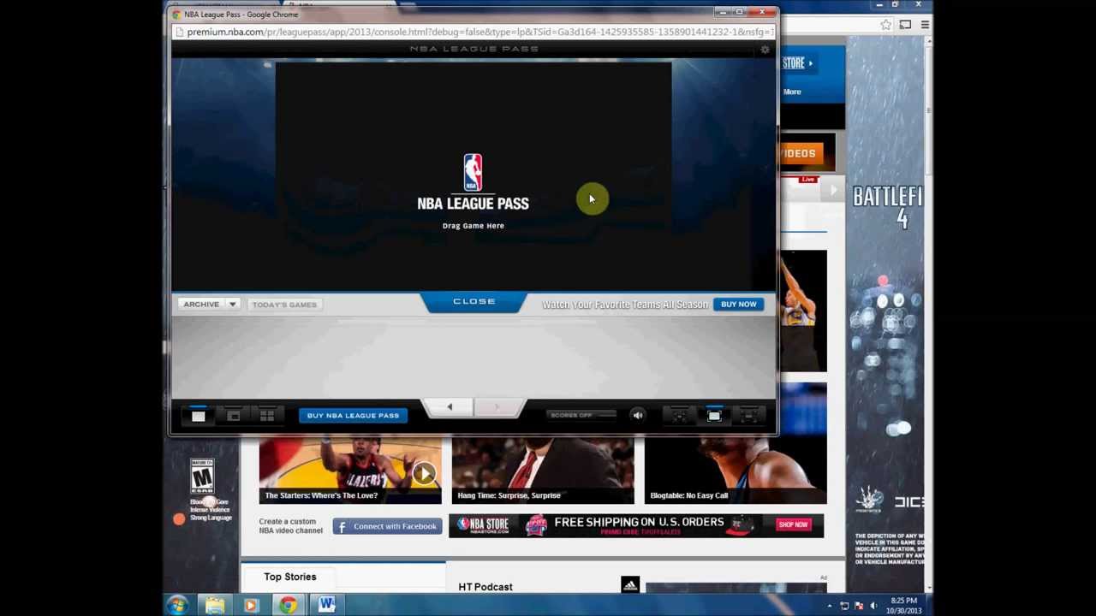Open the Windows Start menu
This screenshot has height=616, width=1096.
[x=177, y=605]
